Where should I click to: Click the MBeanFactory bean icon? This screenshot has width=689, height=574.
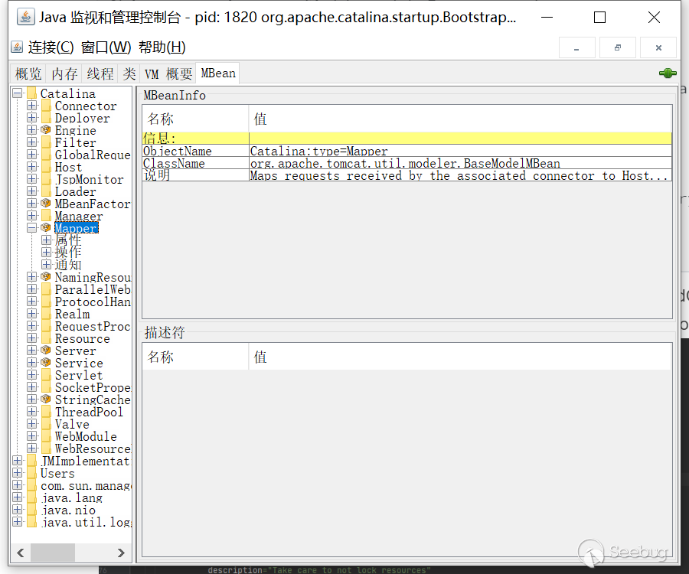pos(45,204)
